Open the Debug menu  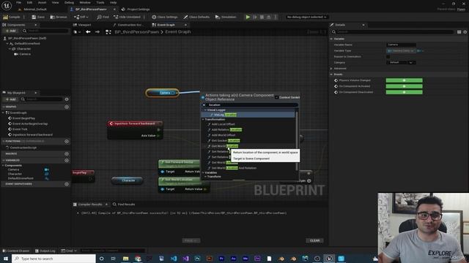[69, 2]
